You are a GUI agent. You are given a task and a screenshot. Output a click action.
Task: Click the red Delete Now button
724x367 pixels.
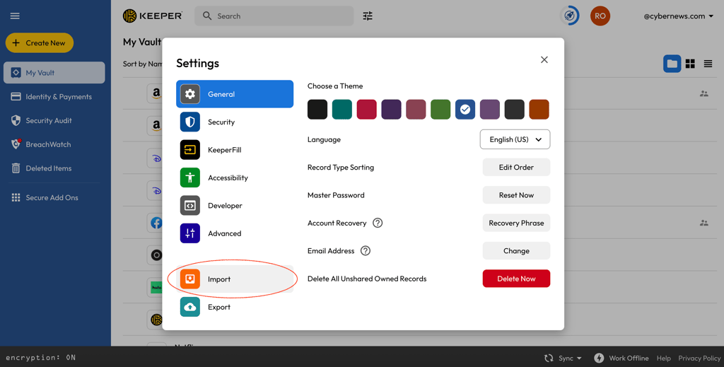[x=516, y=279]
